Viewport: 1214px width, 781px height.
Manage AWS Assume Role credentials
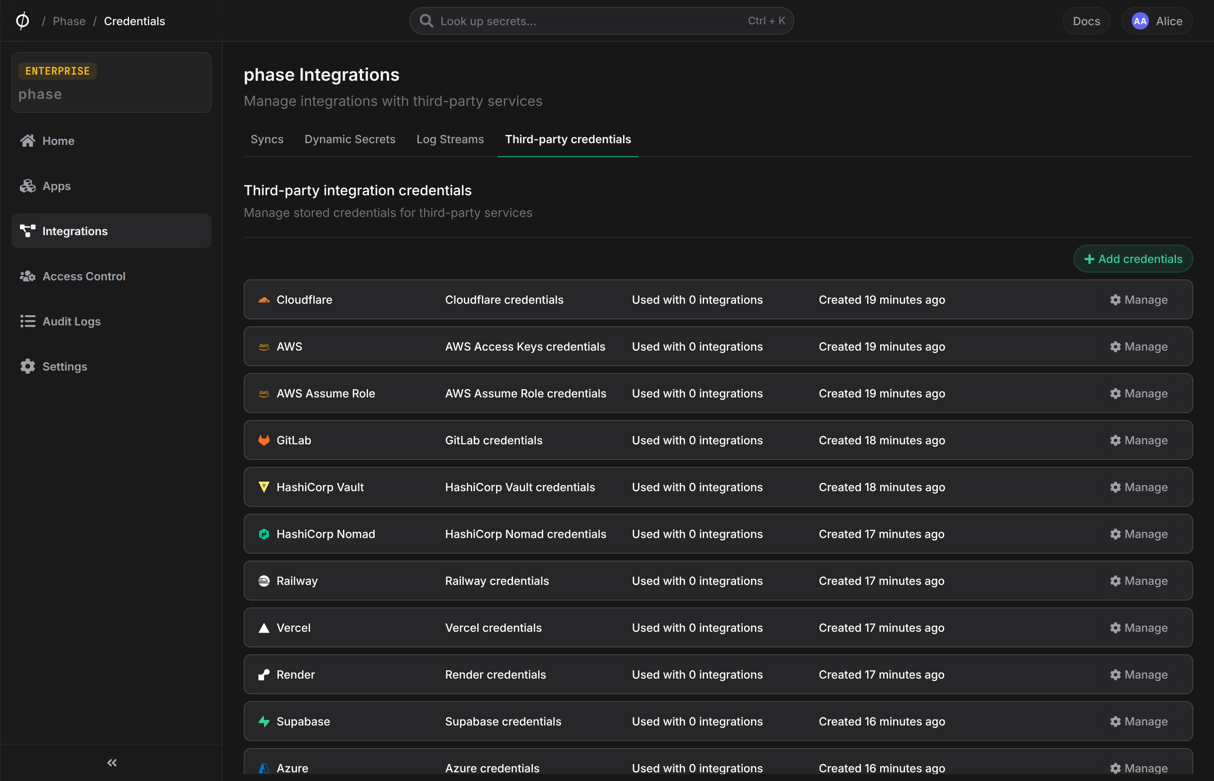point(1139,394)
